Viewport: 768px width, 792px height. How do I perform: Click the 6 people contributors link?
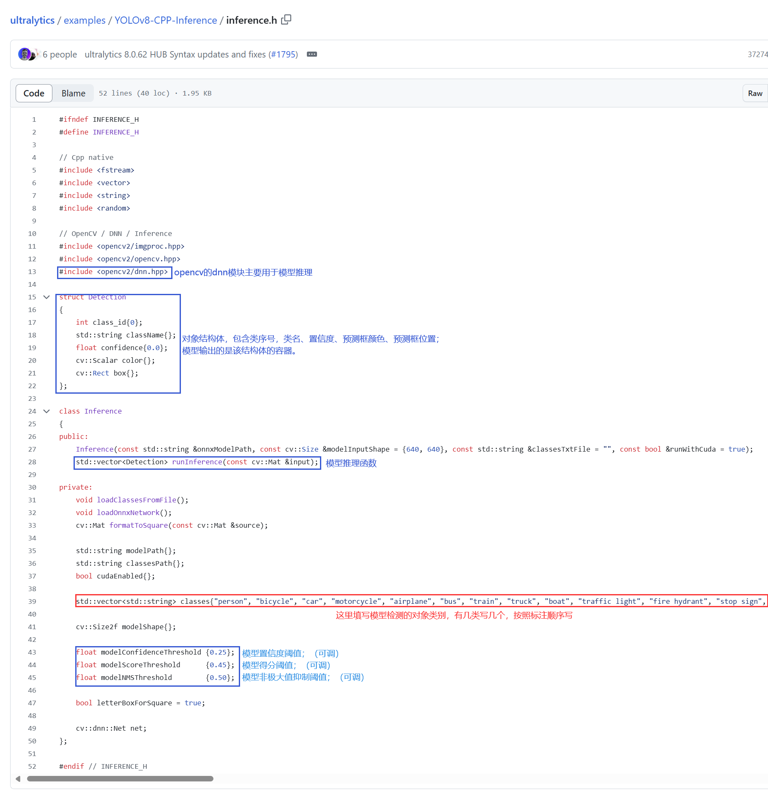pos(60,55)
